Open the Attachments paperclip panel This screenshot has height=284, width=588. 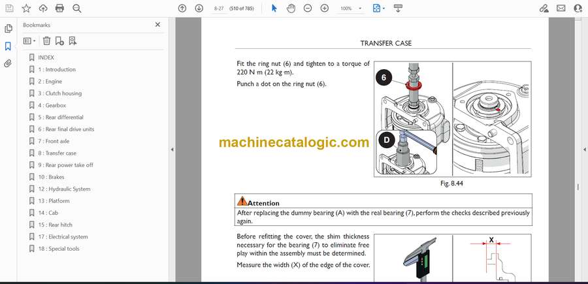[x=8, y=63]
